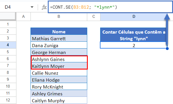Select cell Ashlynn Gaines

59,59
